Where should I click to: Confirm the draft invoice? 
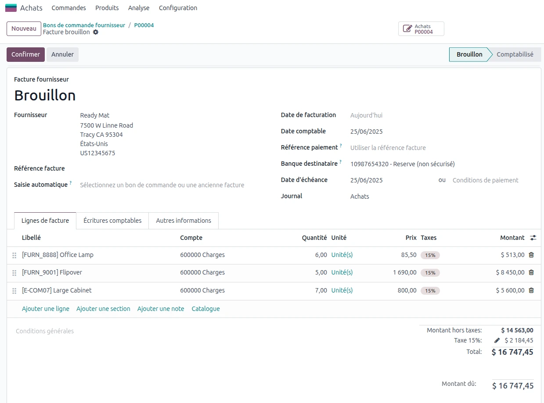pos(25,54)
